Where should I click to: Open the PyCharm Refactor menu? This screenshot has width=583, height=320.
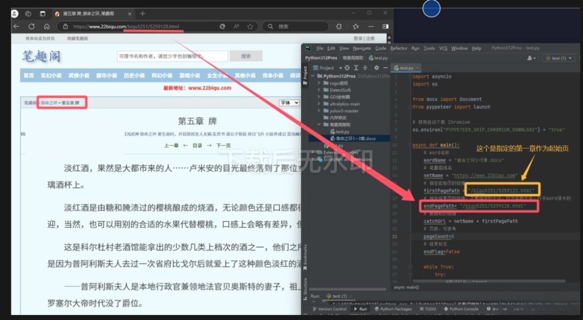(399, 48)
